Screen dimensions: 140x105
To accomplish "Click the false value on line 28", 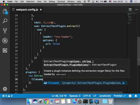I will point(56,44).
